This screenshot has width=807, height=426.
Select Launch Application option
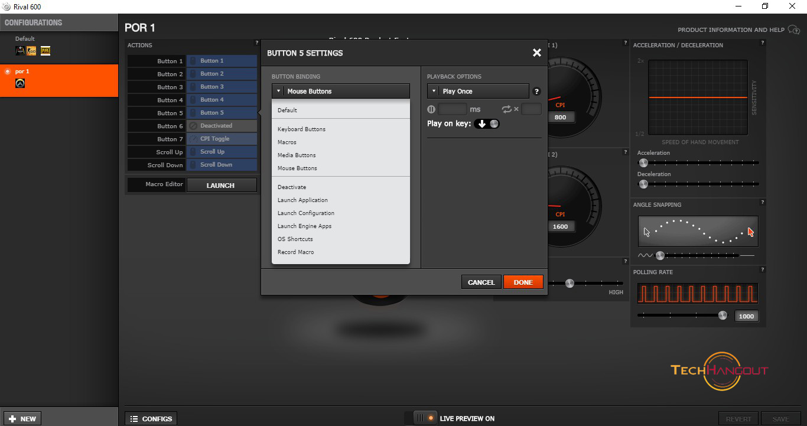341,200
